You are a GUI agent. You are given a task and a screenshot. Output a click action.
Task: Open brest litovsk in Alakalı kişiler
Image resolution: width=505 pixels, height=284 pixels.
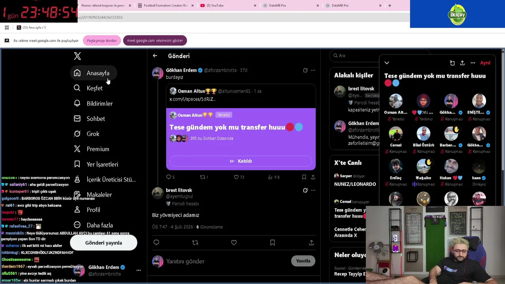click(361, 89)
